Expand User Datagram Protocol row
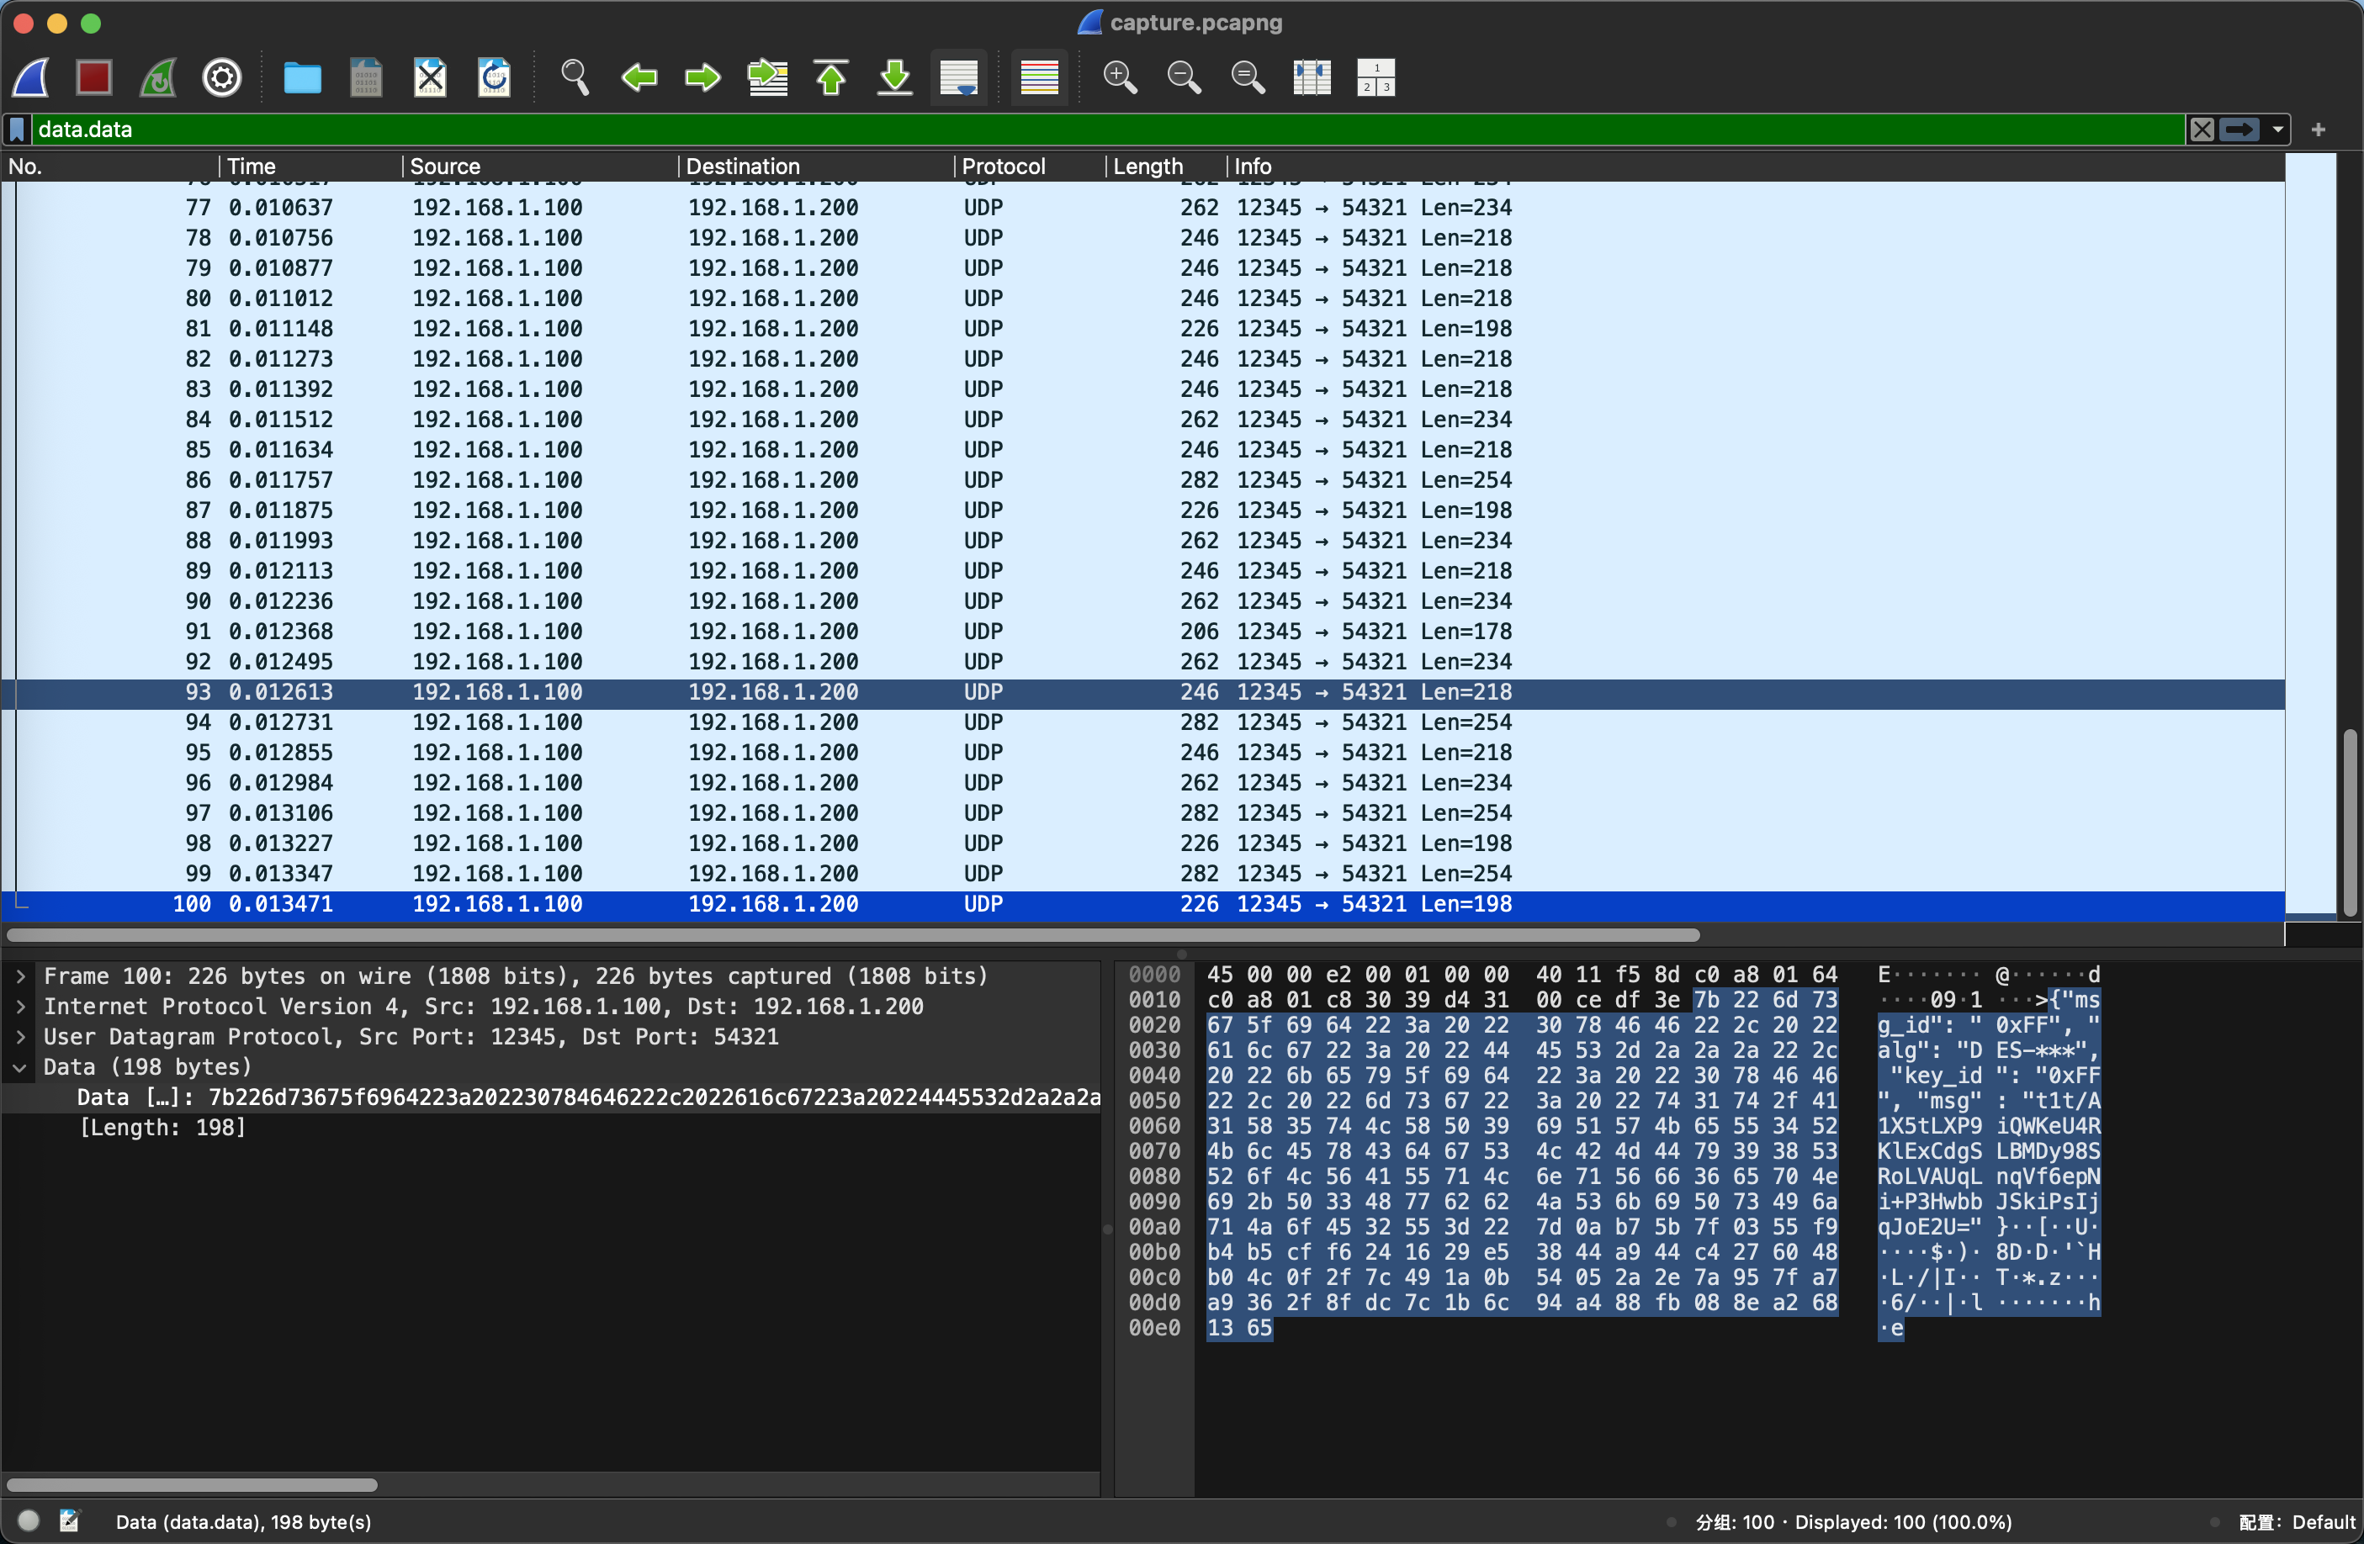2364x1544 pixels. [20, 1037]
